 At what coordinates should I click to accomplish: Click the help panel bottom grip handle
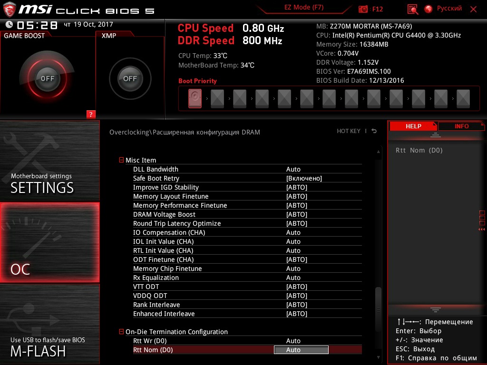(436, 309)
